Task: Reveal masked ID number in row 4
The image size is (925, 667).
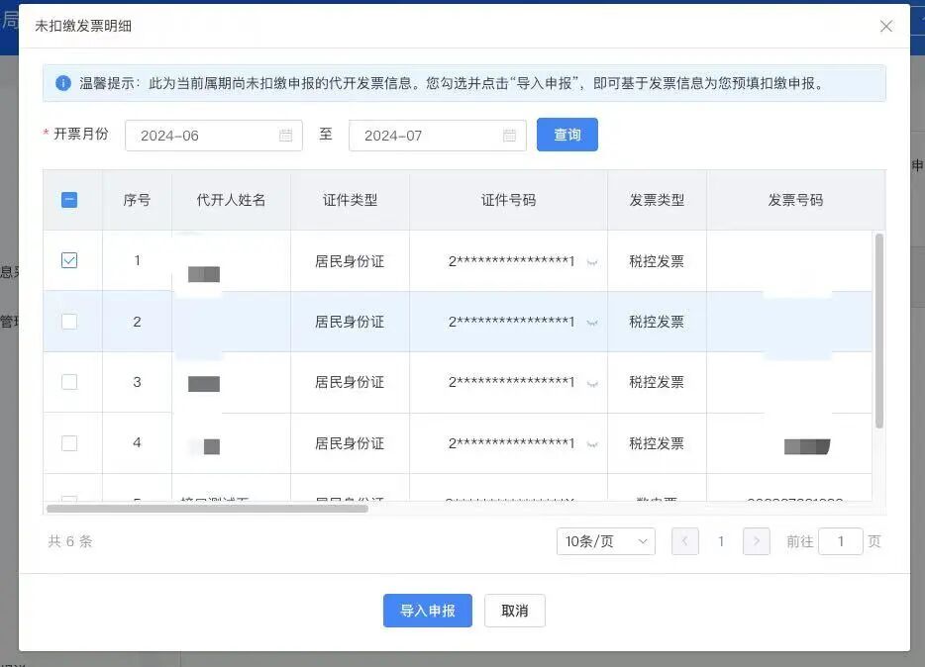Action: 592,444
